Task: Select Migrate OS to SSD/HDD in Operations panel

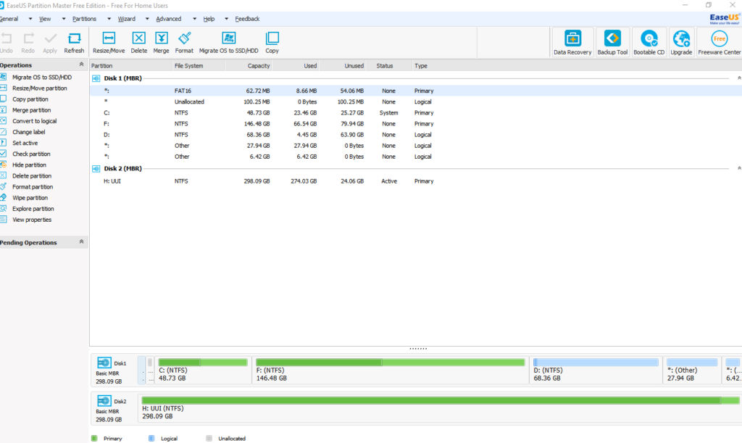Action: coord(41,77)
